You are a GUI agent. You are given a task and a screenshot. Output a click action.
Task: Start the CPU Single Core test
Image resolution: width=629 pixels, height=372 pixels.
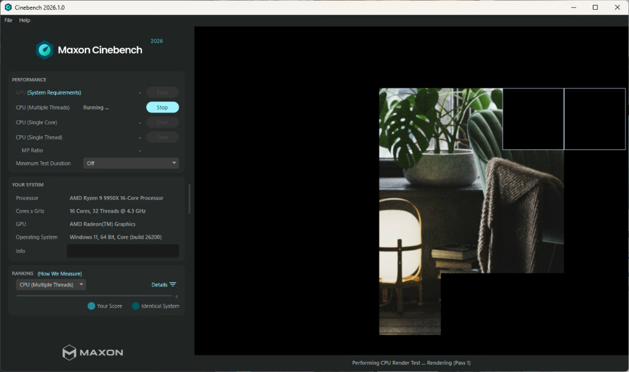click(x=162, y=122)
